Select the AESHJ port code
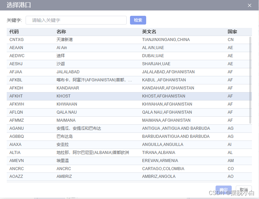Viewport: 259px width, 199px height. tap(16, 64)
